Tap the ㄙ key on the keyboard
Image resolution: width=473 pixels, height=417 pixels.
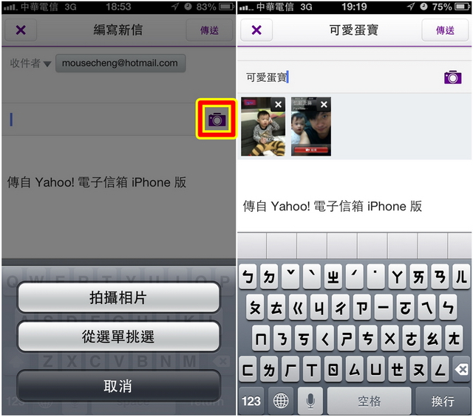point(355,369)
